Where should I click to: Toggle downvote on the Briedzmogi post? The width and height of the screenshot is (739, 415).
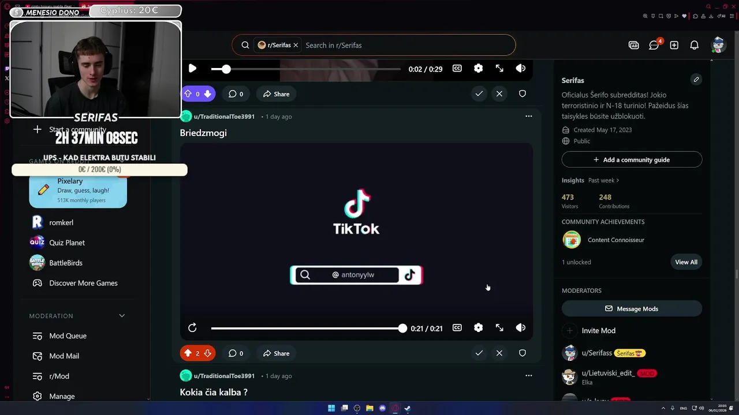click(207, 353)
